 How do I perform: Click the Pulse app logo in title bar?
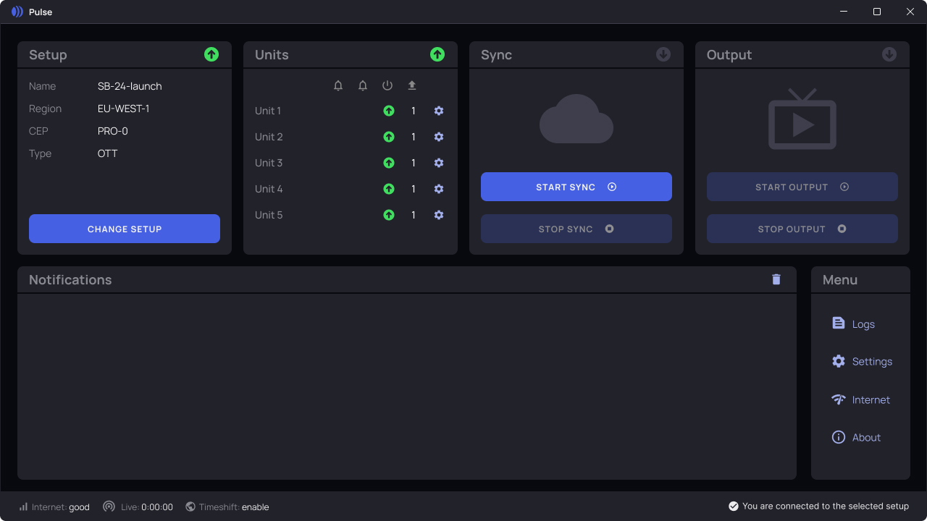click(17, 12)
